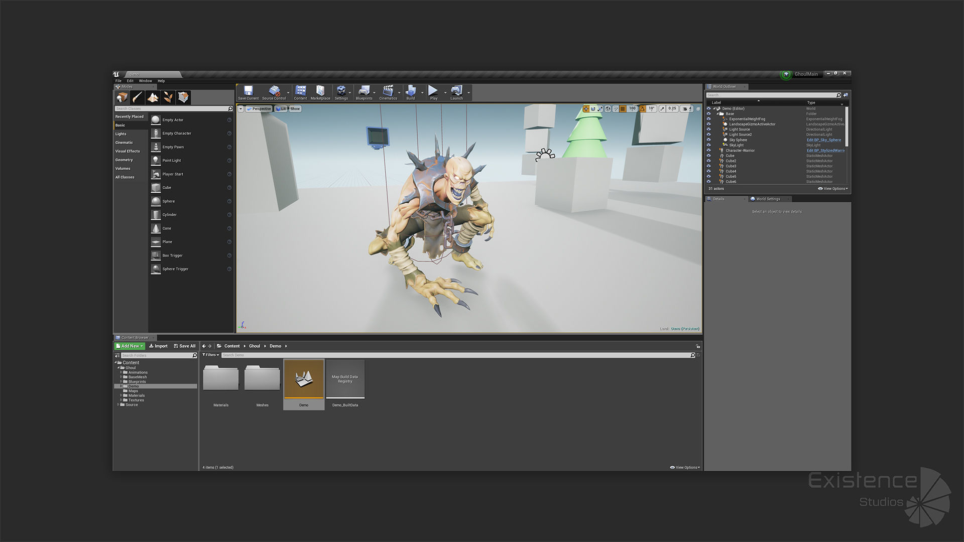This screenshot has height=542, width=964.
Task: Open the Edit menu
Action: 130,81
